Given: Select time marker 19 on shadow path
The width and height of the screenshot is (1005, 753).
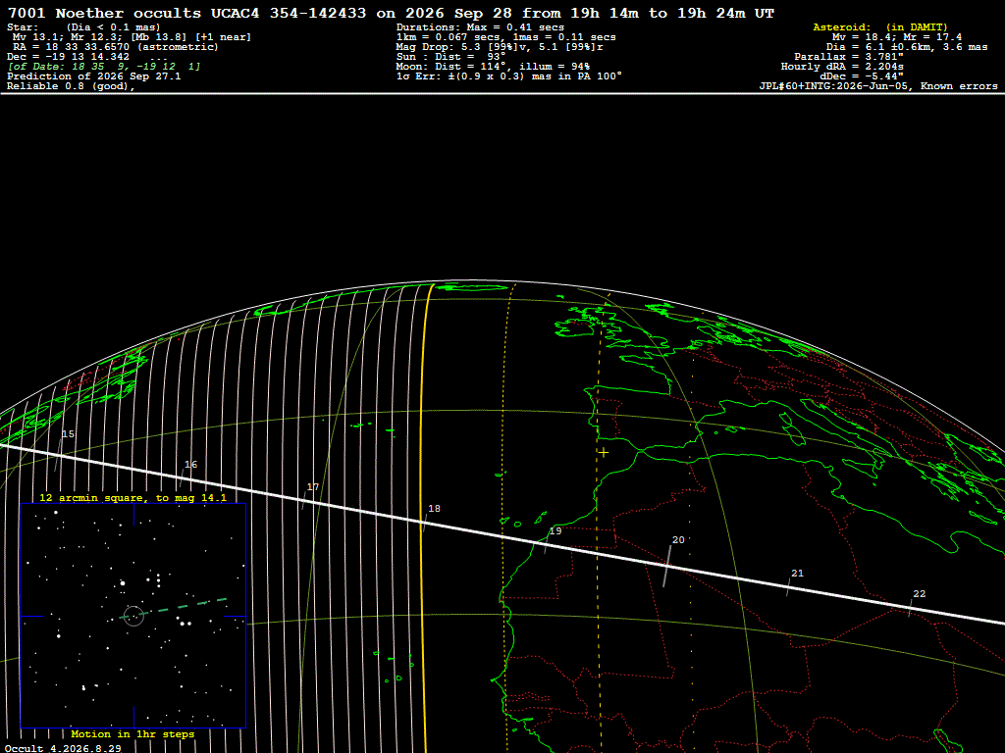Looking at the screenshot, I should pos(555,530).
